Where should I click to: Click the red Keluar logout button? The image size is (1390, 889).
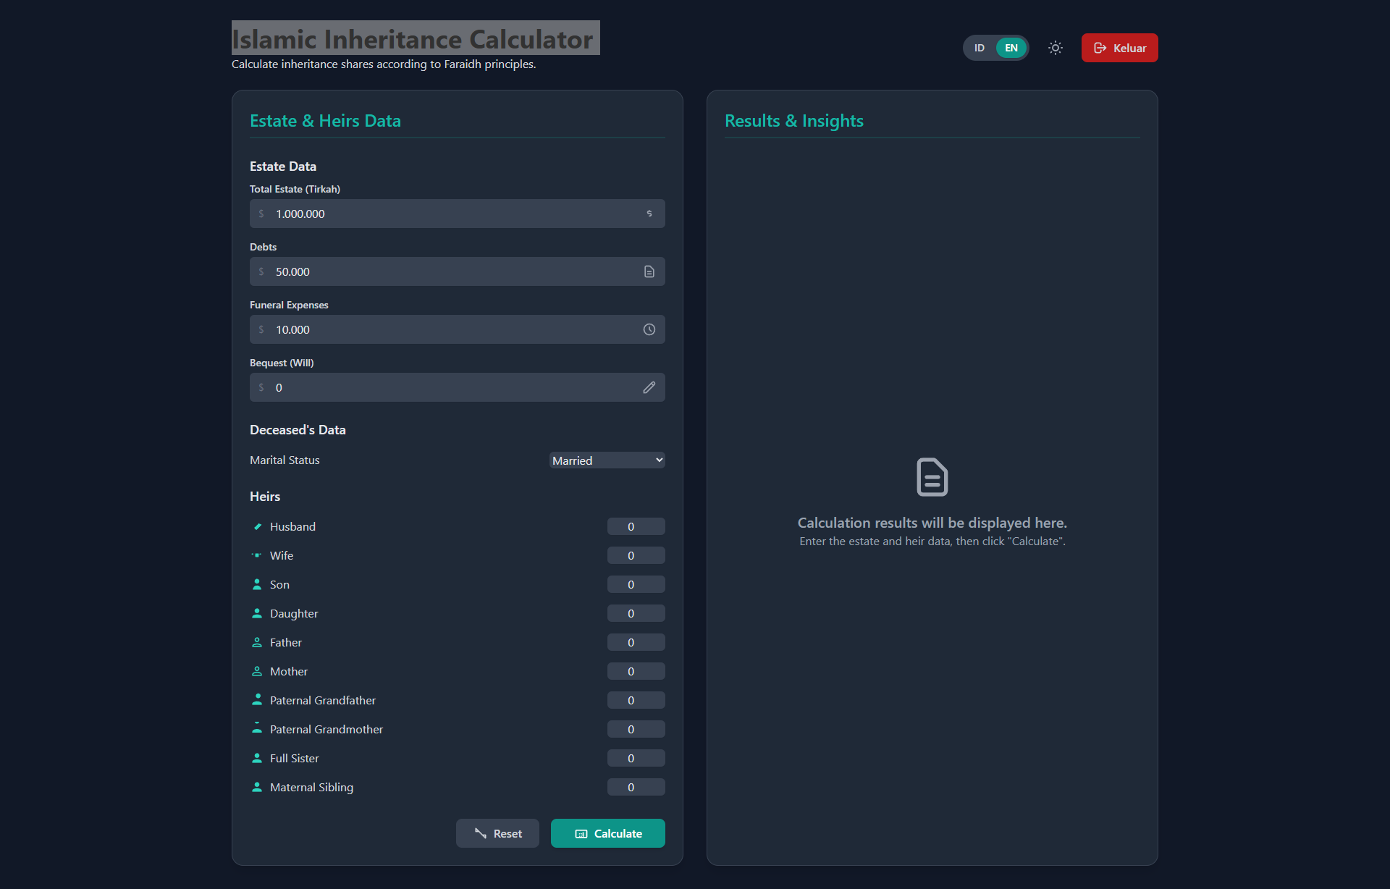pos(1119,48)
